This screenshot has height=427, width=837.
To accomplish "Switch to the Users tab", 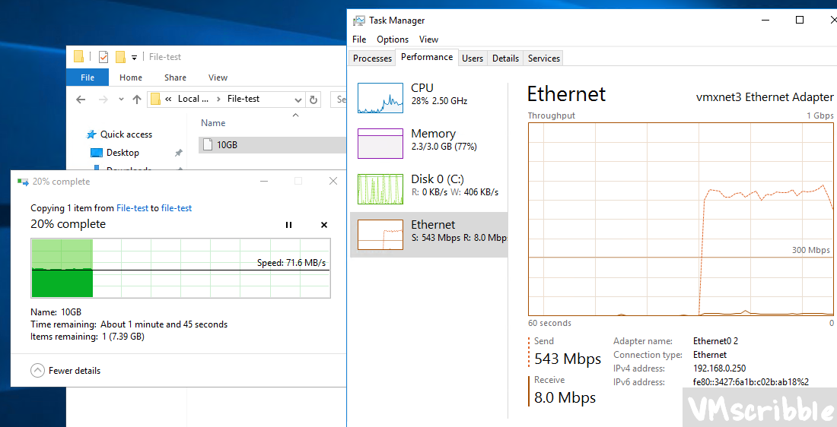I will click(x=473, y=59).
